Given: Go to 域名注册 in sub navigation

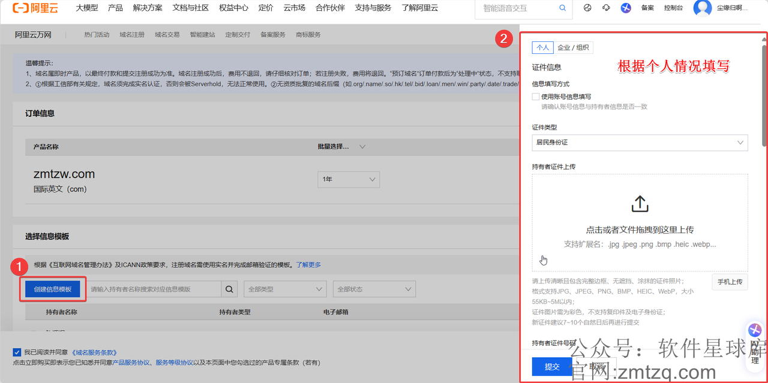Looking at the screenshot, I should 132,35.
